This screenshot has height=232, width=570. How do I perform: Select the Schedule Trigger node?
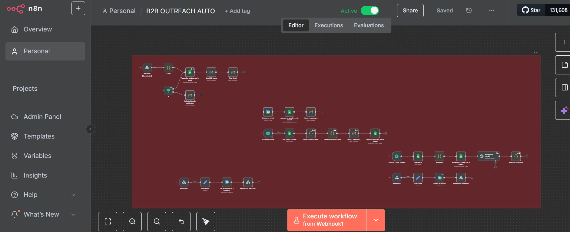coord(268,133)
